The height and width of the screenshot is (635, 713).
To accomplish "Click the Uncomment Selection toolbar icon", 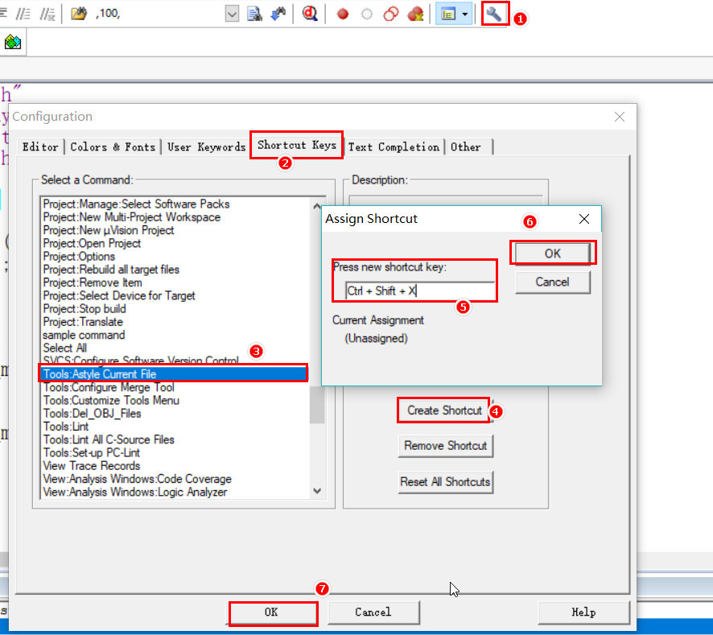I will pyautogui.click(x=47, y=14).
